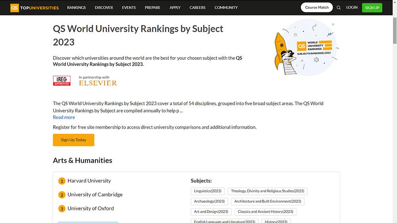Viewport: 397px width, 223px height.
Task: Open the search magnifier icon
Action: [x=339, y=8]
